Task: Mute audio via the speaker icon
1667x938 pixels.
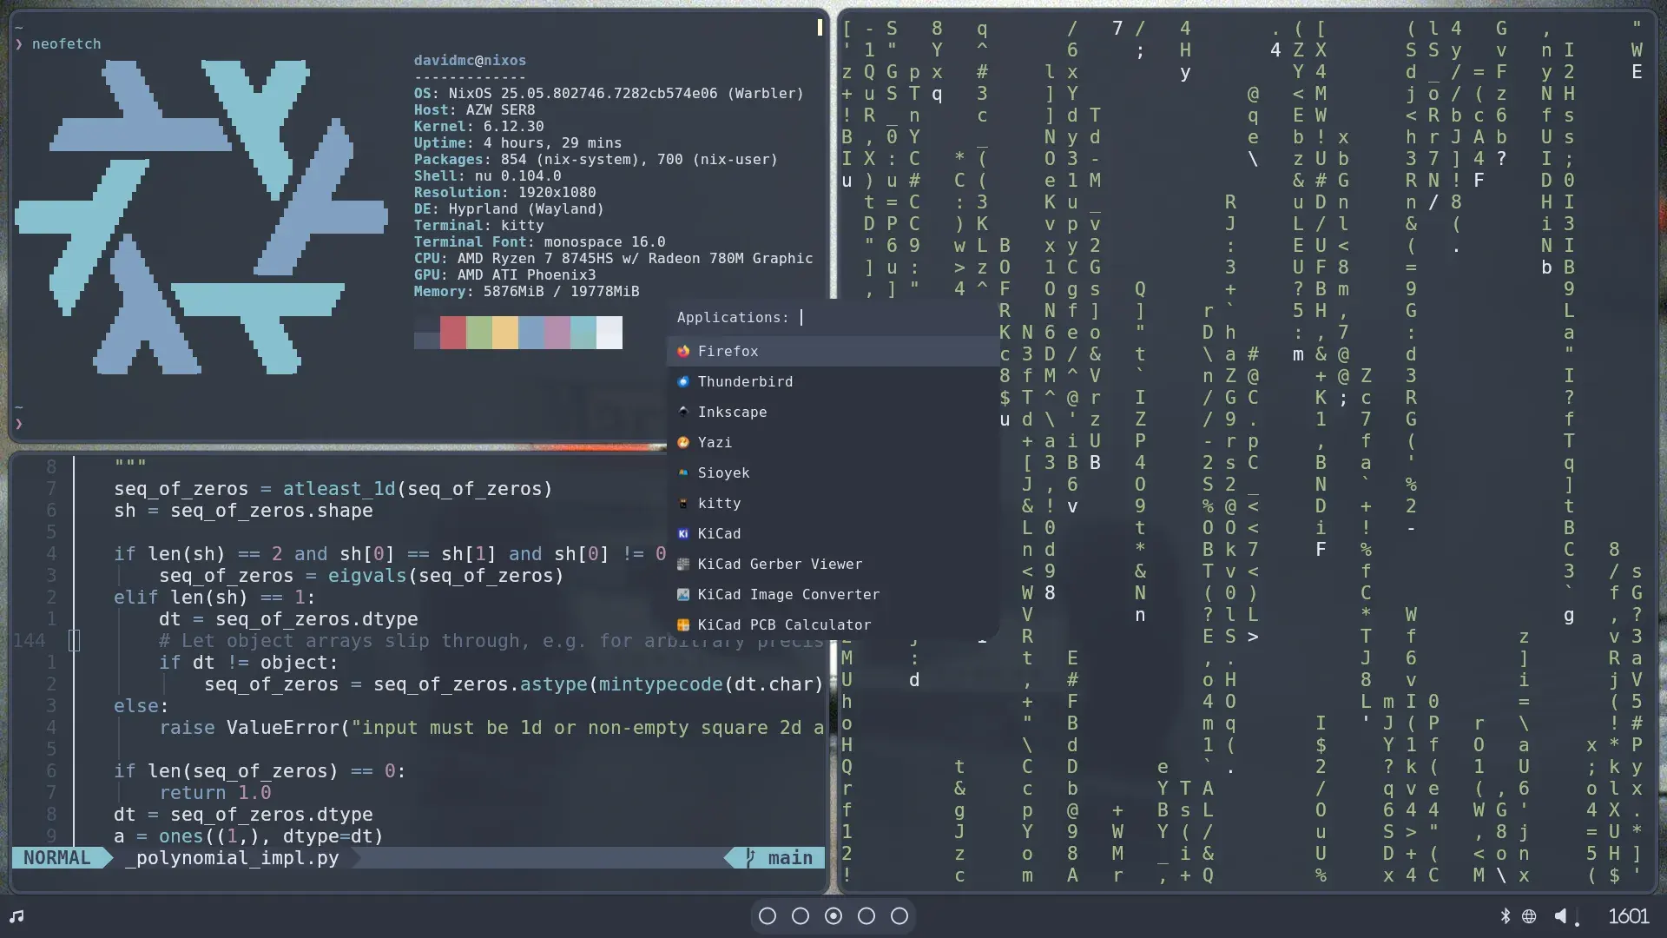Action: pos(1561,915)
